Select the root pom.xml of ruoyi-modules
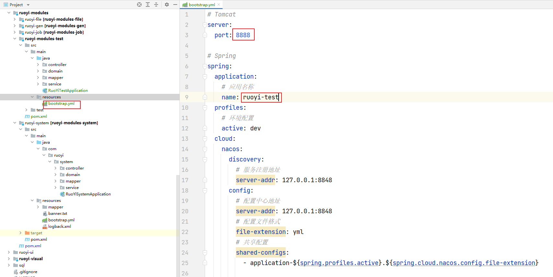Image resolution: width=553 pixels, height=277 pixels. [x=33, y=246]
